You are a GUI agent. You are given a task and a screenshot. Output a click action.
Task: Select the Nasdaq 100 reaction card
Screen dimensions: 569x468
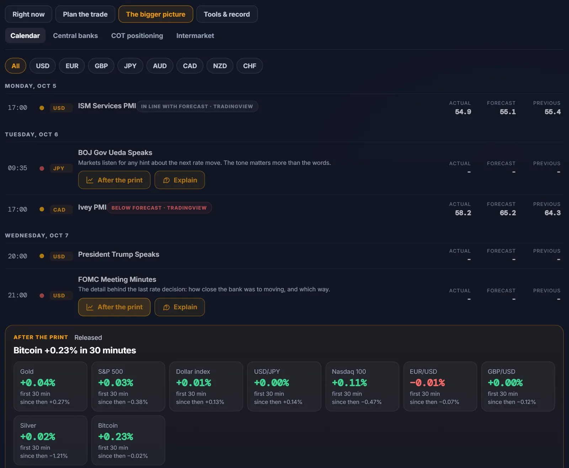point(362,387)
